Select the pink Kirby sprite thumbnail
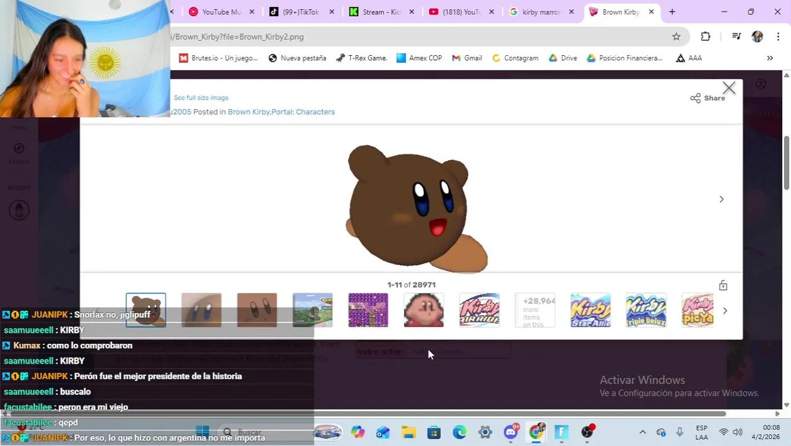Viewport: 791px width, 446px height. (x=424, y=310)
